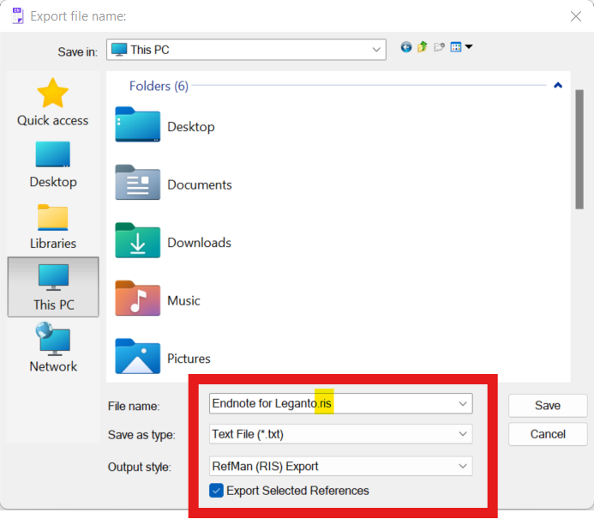Click the Save button
Viewport: 594px width, 519px height.
[x=548, y=405]
